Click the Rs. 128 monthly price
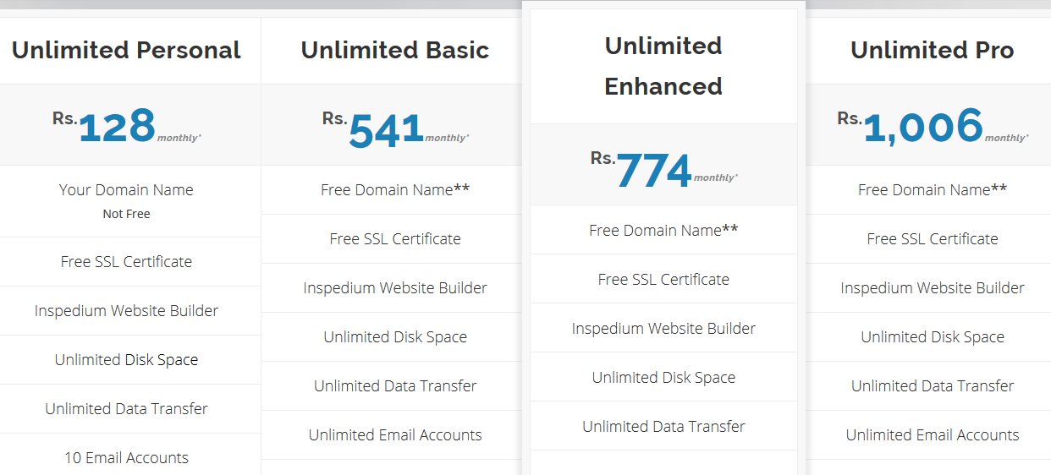1051x475 pixels. (x=126, y=126)
